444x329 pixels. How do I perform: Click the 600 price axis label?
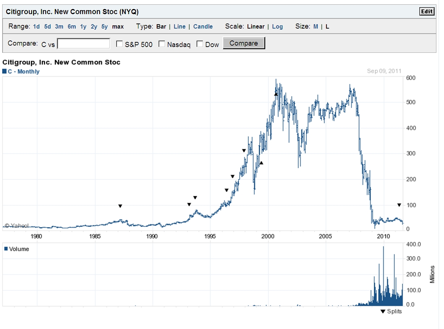411,78
